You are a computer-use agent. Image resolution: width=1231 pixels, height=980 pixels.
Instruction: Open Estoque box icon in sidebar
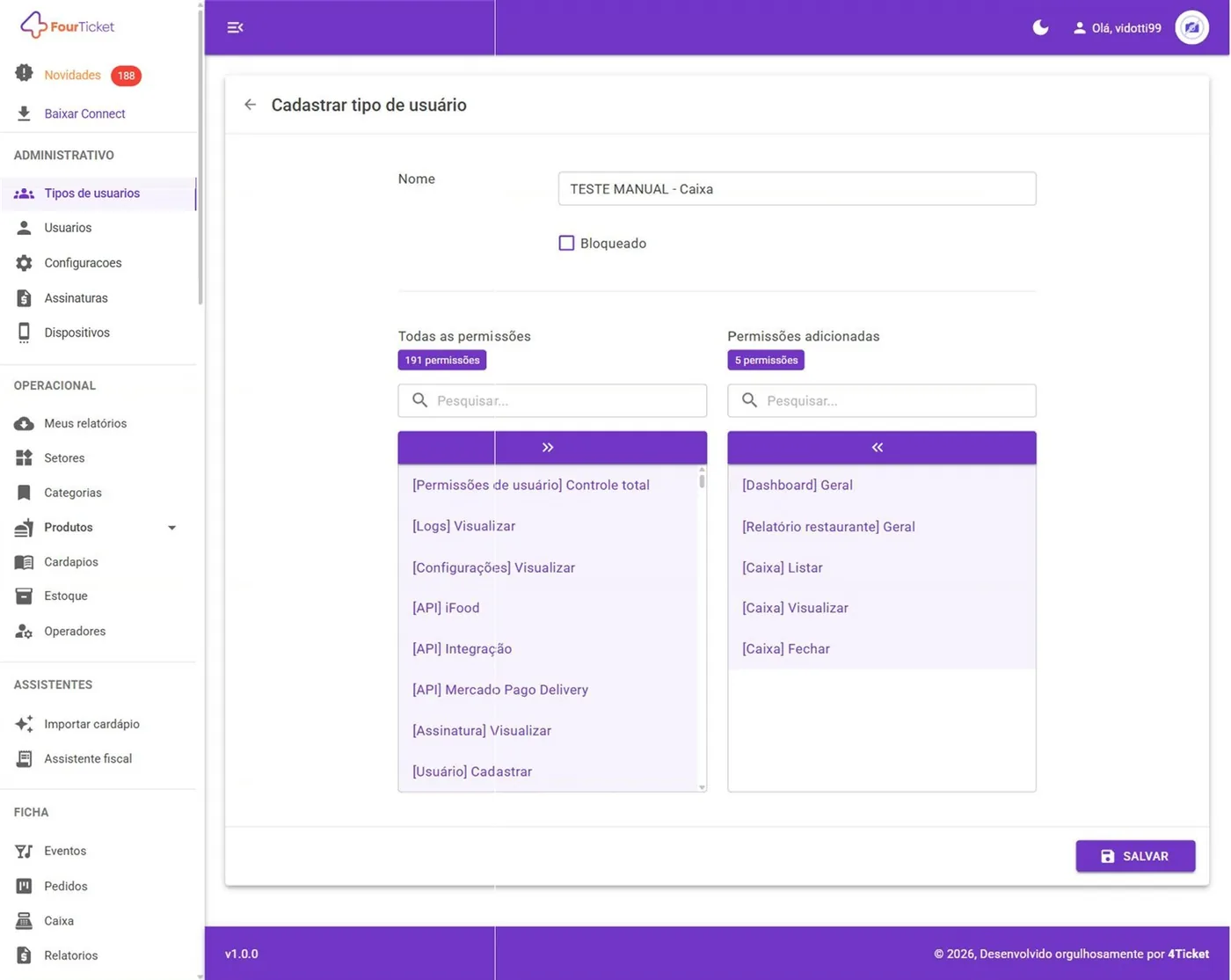coord(24,596)
